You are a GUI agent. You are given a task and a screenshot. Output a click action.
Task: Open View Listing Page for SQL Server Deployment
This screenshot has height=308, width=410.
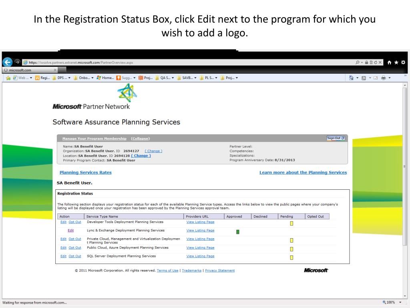[x=200, y=256]
